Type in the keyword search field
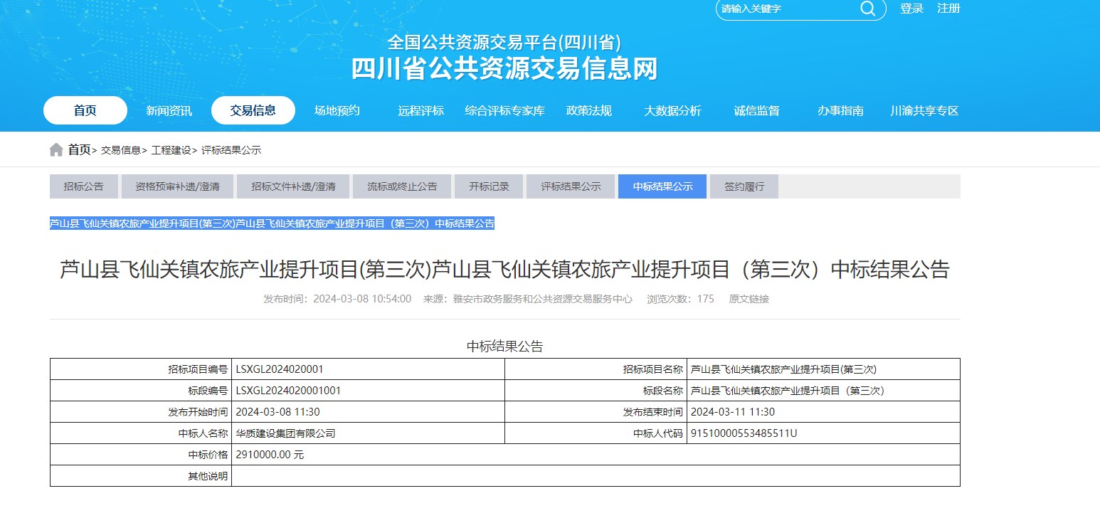 click(x=786, y=9)
